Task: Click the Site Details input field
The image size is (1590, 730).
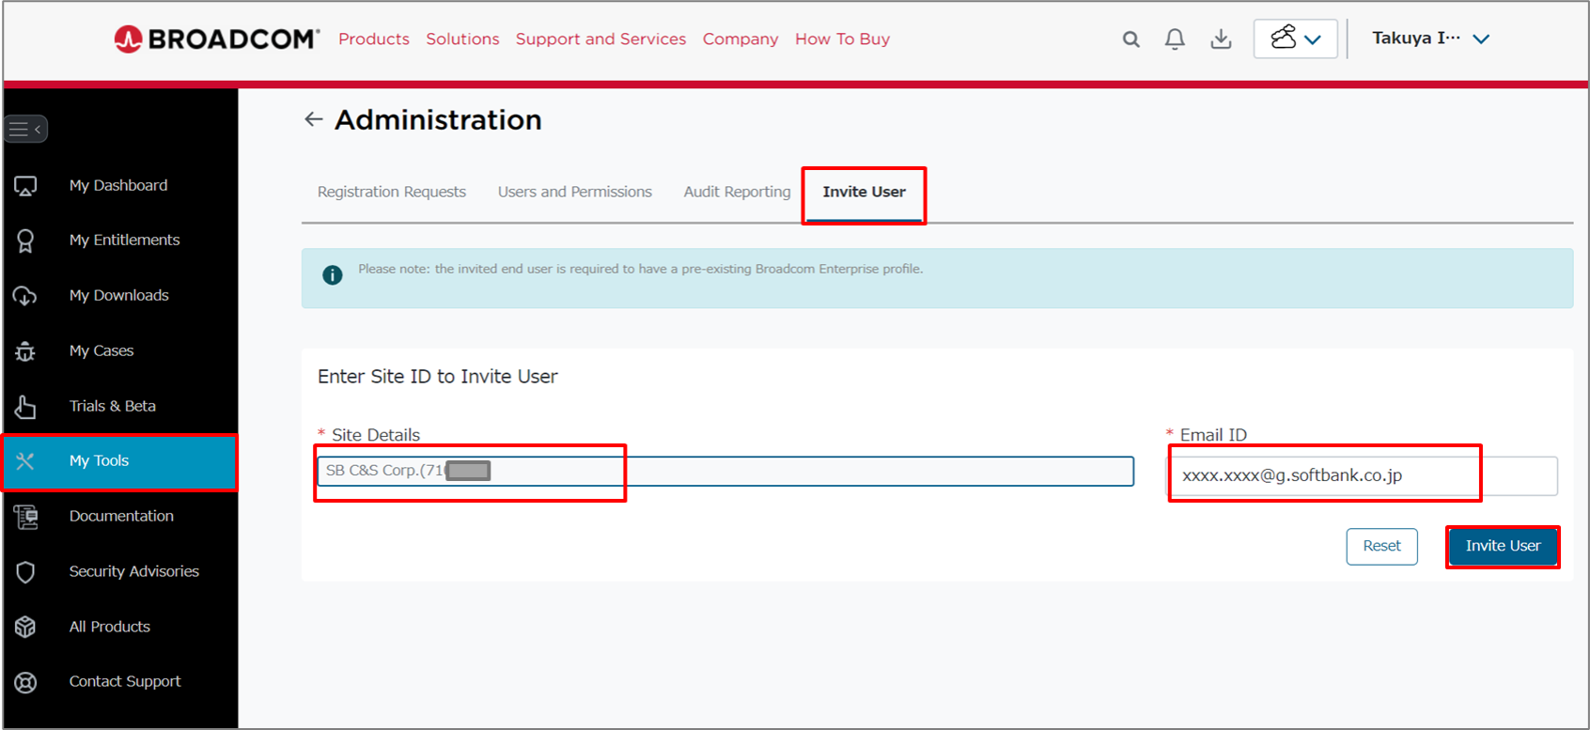Action: (725, 471)
